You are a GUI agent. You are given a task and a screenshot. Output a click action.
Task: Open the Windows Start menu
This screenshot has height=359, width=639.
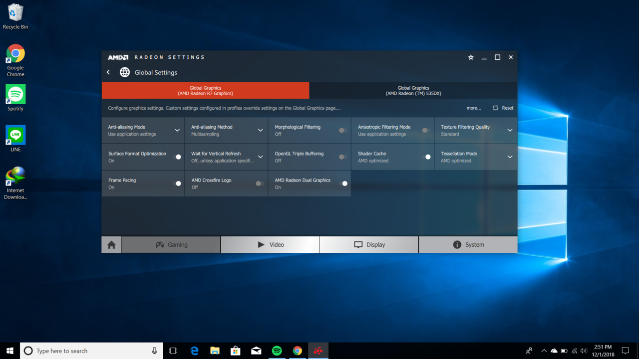(10, 351)
